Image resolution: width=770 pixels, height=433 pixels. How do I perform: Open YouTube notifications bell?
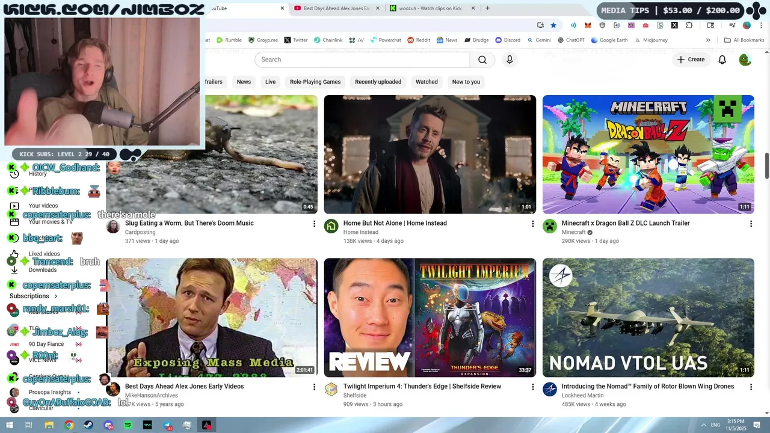[722, 60]
